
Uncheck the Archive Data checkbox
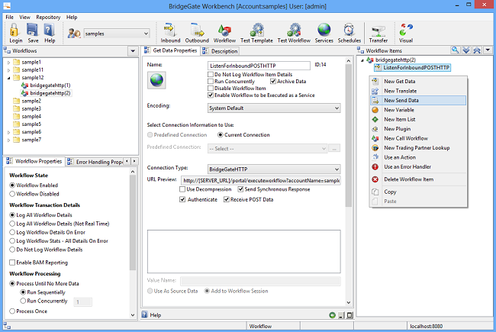273,81
